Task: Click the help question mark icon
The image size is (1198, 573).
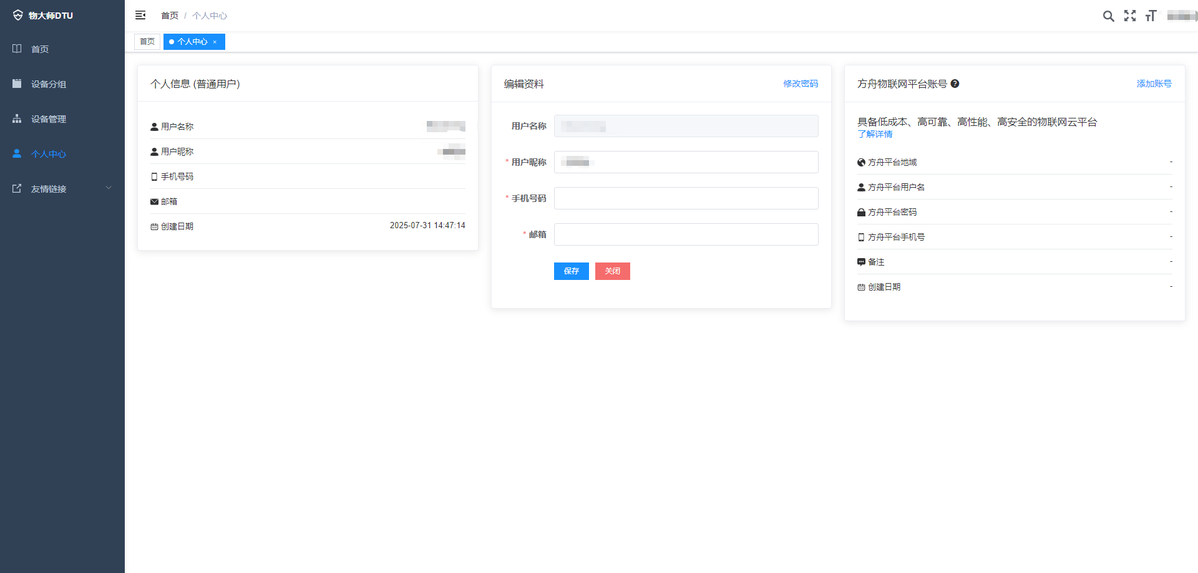Action: [955, 84]
